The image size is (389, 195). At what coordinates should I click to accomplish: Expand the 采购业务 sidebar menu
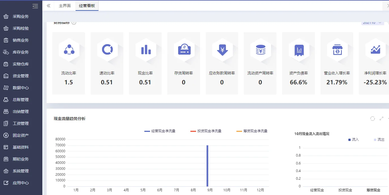click(21, 16)
